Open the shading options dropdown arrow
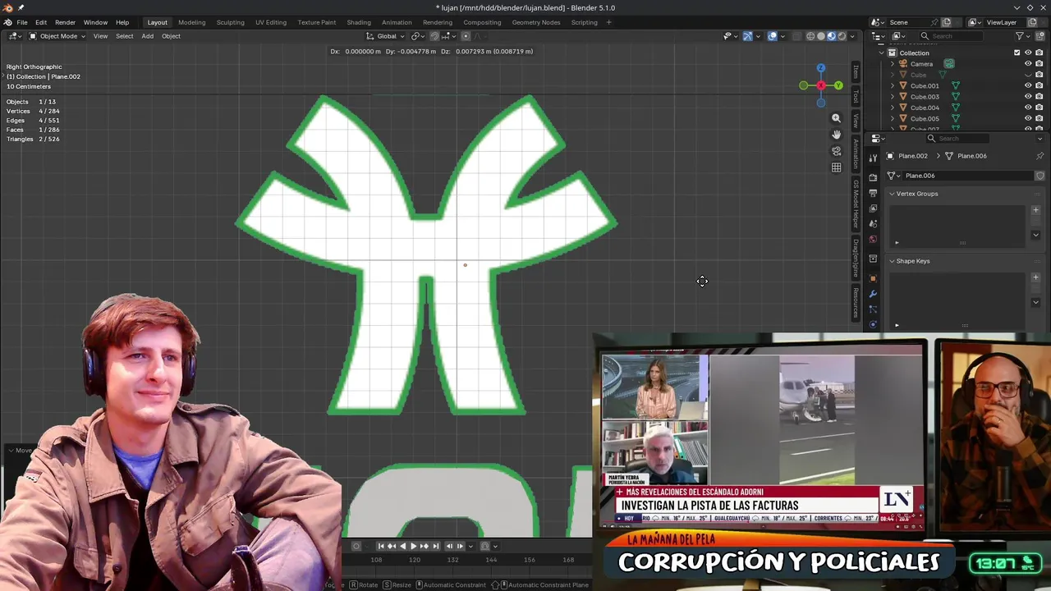The width and height of the screenshot is (1051, 591). pyautogui.click(x=852, y=36)
